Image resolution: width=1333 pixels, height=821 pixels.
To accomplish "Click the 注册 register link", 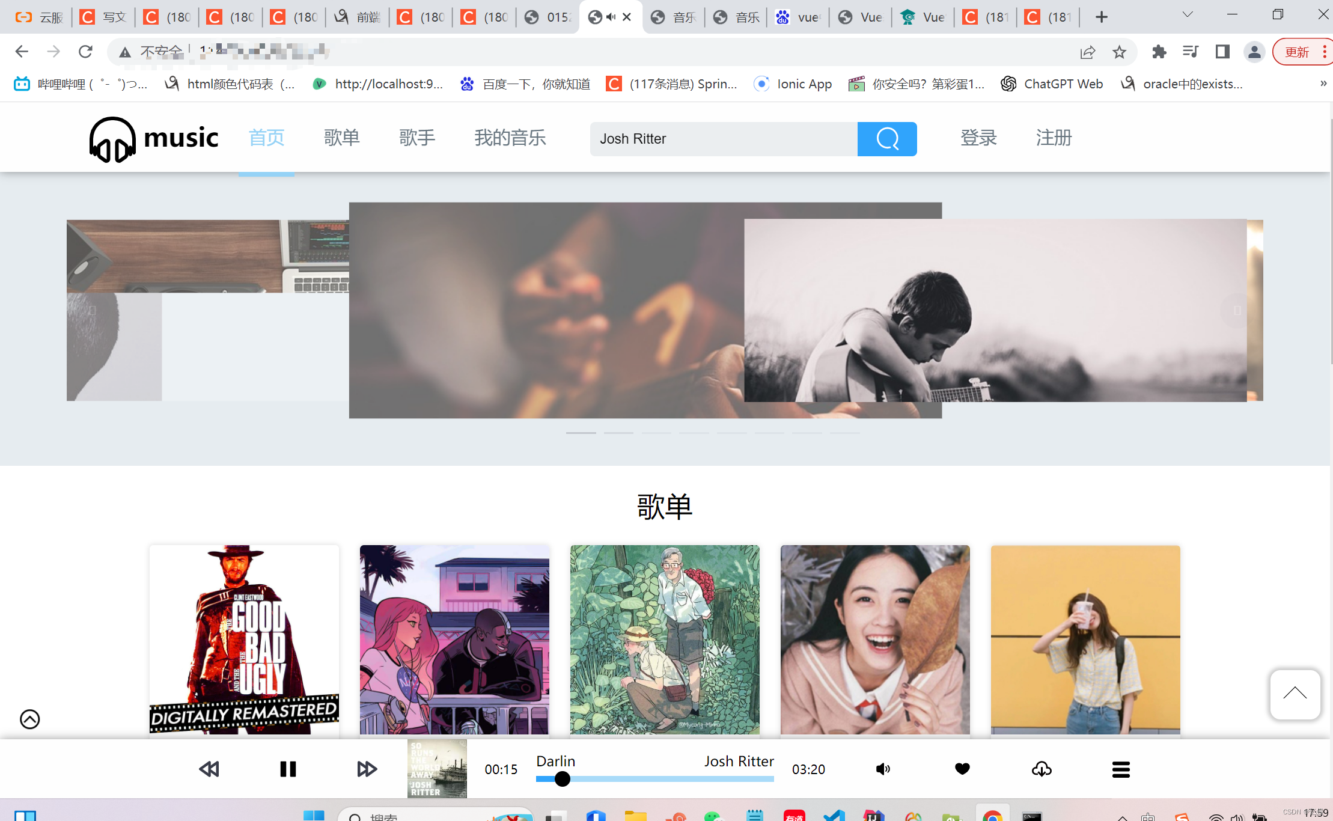I will (x=1054, y=138).
